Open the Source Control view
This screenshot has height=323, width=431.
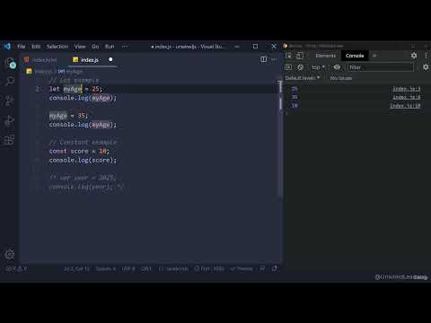pyautogui.click(x=10, y=100)
